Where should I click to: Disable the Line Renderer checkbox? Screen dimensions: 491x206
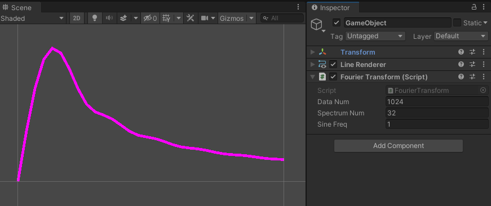coord(333,64)
